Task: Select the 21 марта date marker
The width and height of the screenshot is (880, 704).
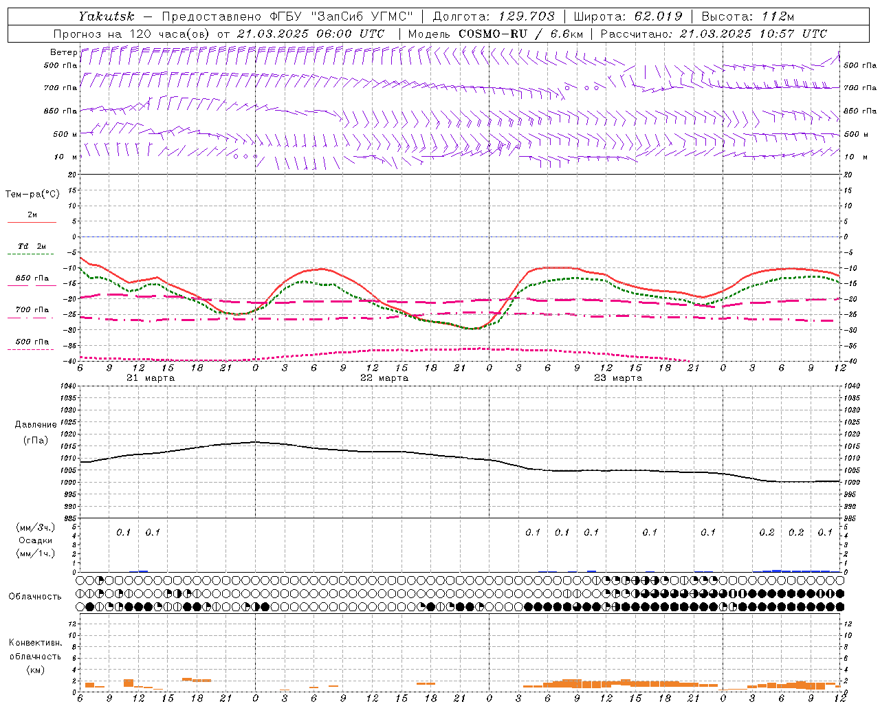Action: point(151,378)
